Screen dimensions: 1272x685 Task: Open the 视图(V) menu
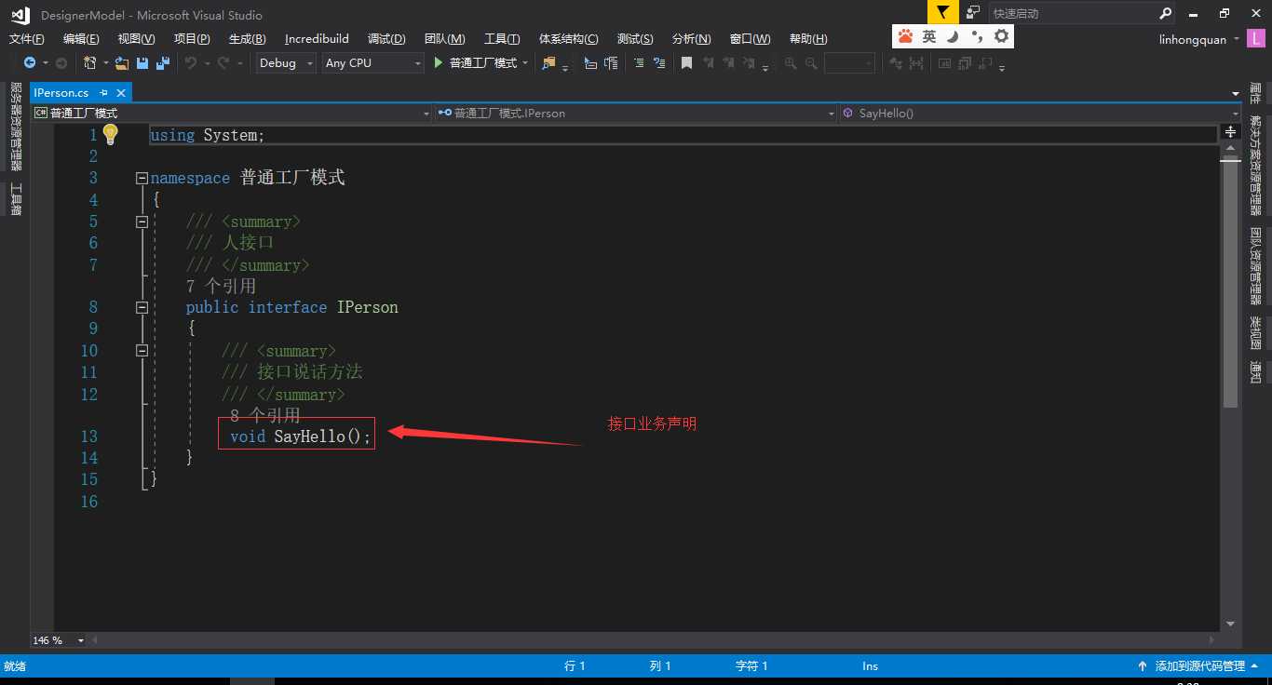click(x=136, y=38)
